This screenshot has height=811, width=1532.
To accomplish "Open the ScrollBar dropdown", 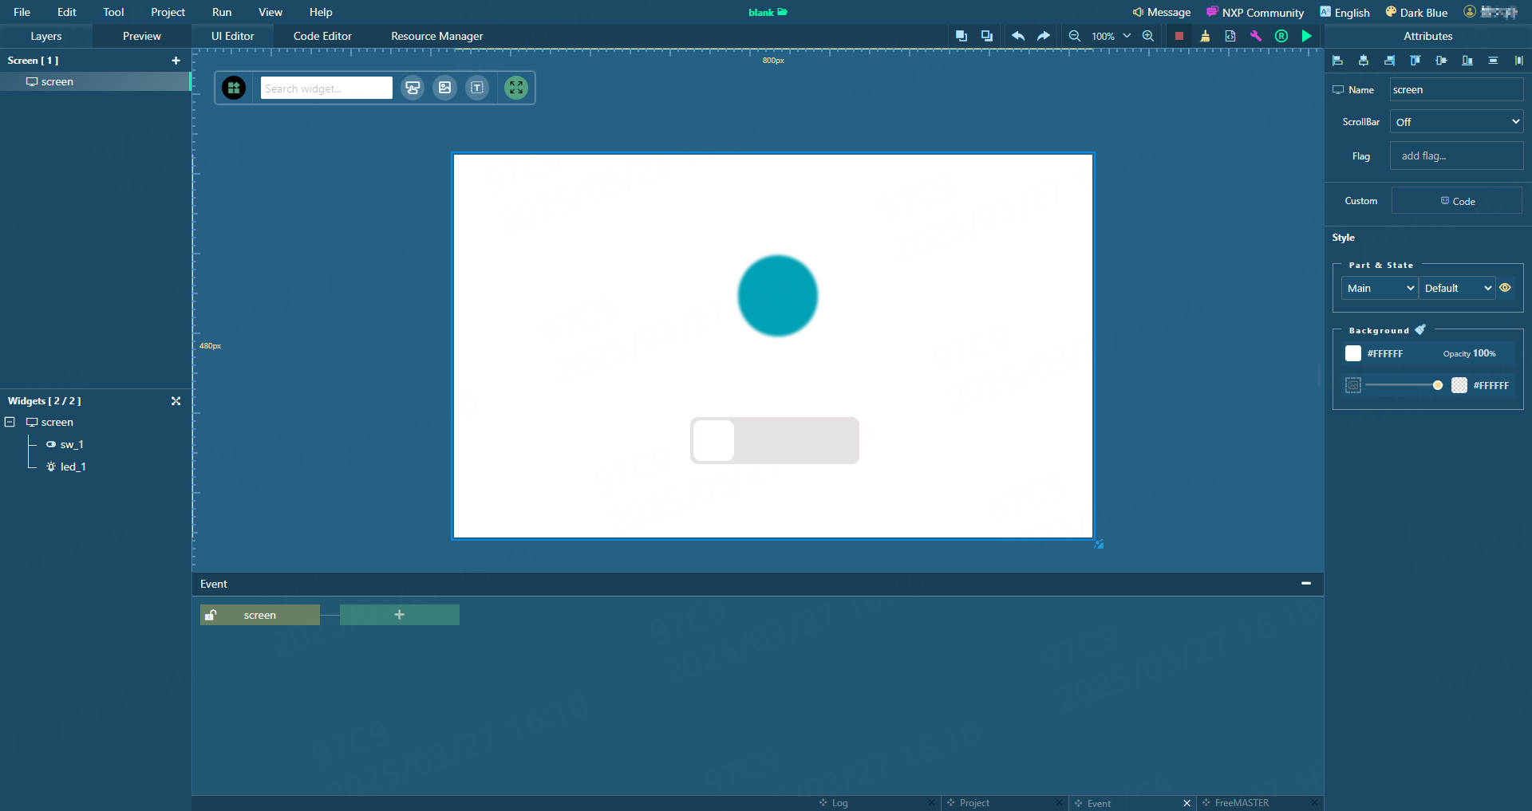I will 1457,122.
